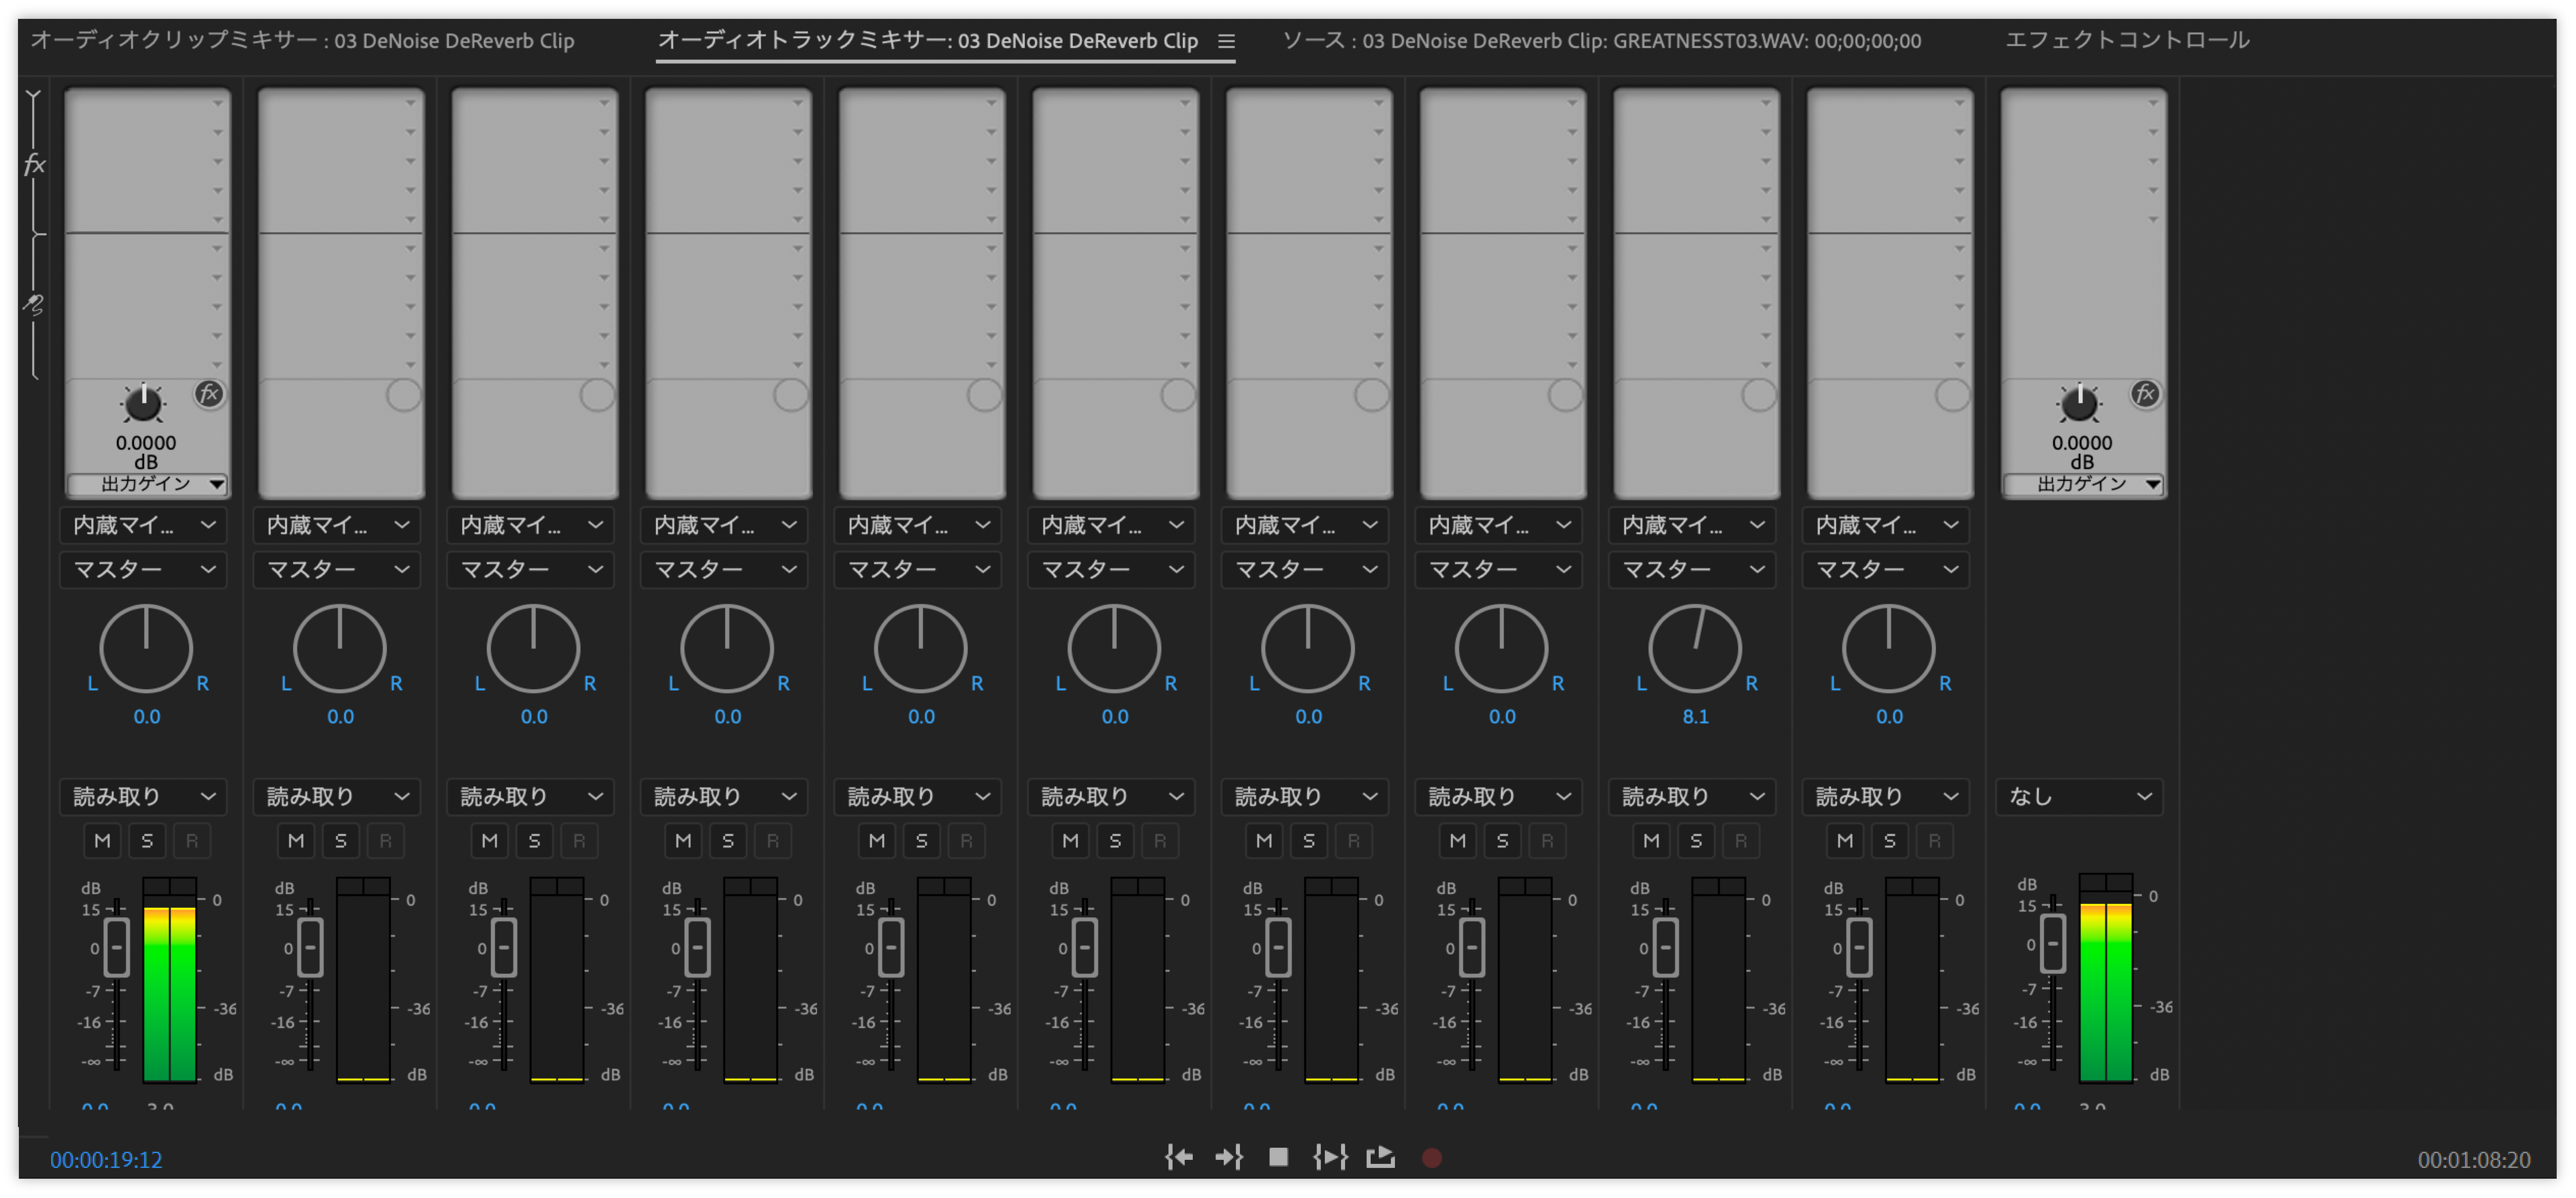Open 出力ゲイン parameter selector on first track
This screenshot has height=1198, width=2576.
147,484
